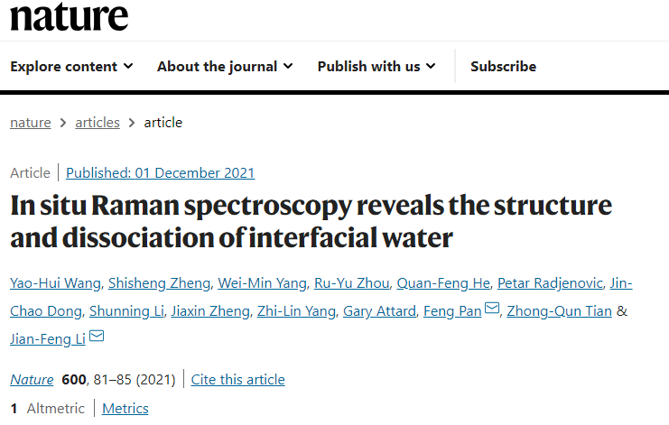The image size is (669, 425).
Task: Open author Yao-Hui Wang's details
Action: pos(55,283)
